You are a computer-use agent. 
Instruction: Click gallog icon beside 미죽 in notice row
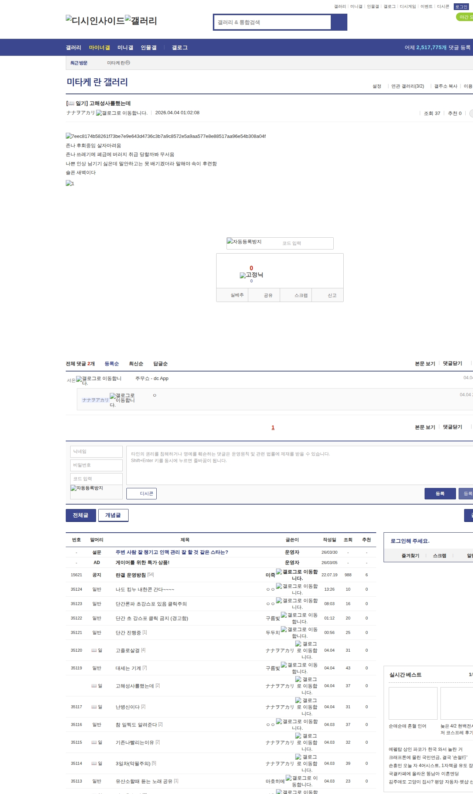279,572
